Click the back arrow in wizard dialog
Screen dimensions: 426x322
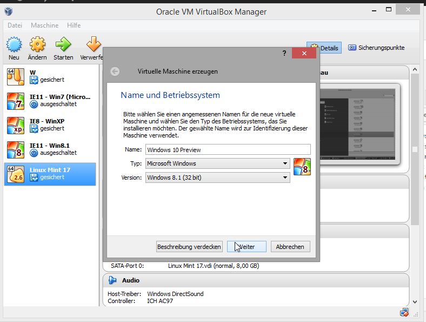pos(115,71)
